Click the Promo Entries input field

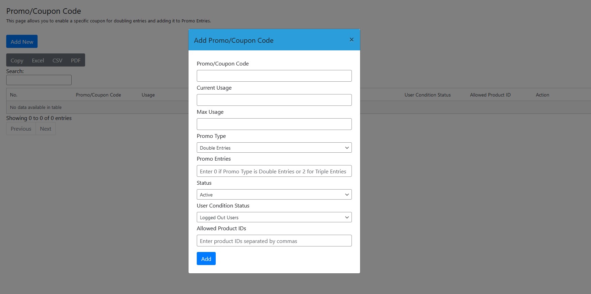pos(274,171)
